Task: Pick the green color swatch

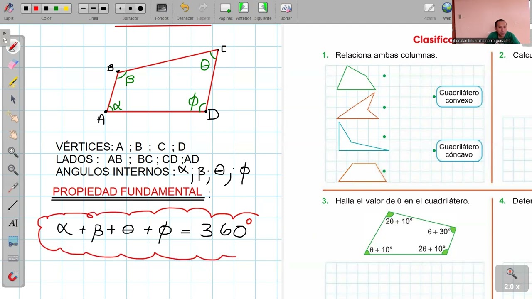Action: [x=56, y=8]
